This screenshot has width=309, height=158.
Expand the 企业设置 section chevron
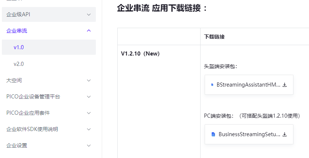(89, 145)
